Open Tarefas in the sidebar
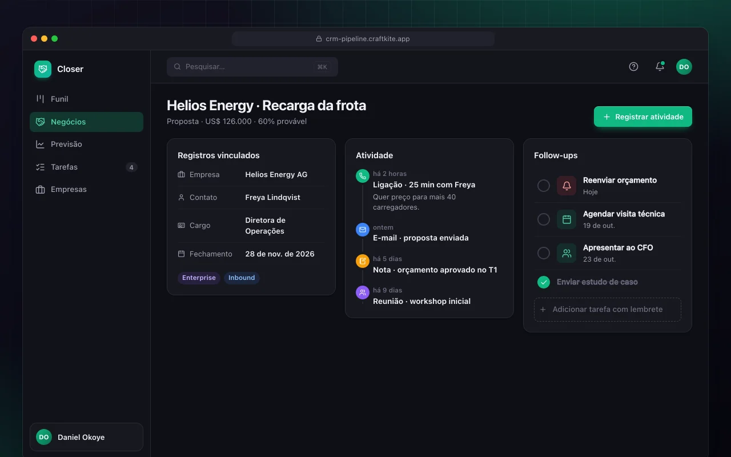This screenshot has width=731, height=457. 86,167
